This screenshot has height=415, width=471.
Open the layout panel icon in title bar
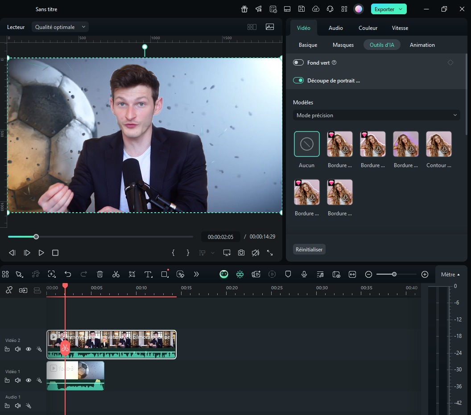tap(287, 9)
